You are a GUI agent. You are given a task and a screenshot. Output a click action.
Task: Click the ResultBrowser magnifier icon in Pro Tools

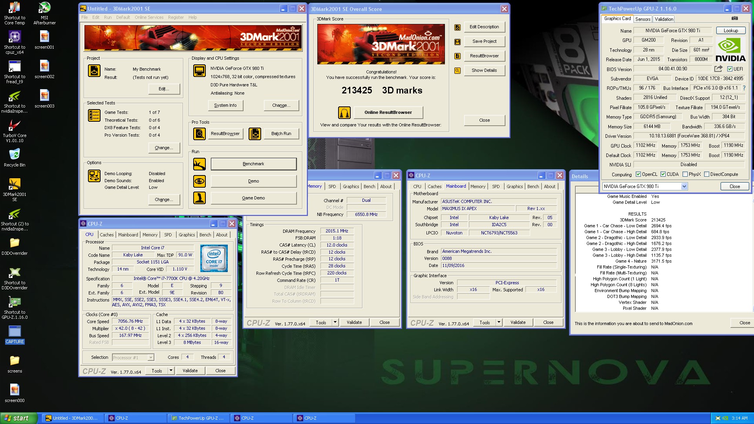pos(199,134)
